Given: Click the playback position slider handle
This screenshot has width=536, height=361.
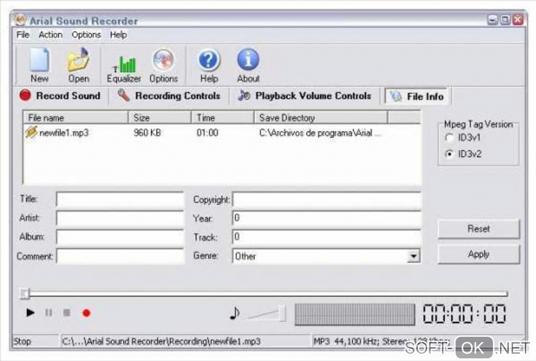Looking at the screenshot, I should [25, 293].
